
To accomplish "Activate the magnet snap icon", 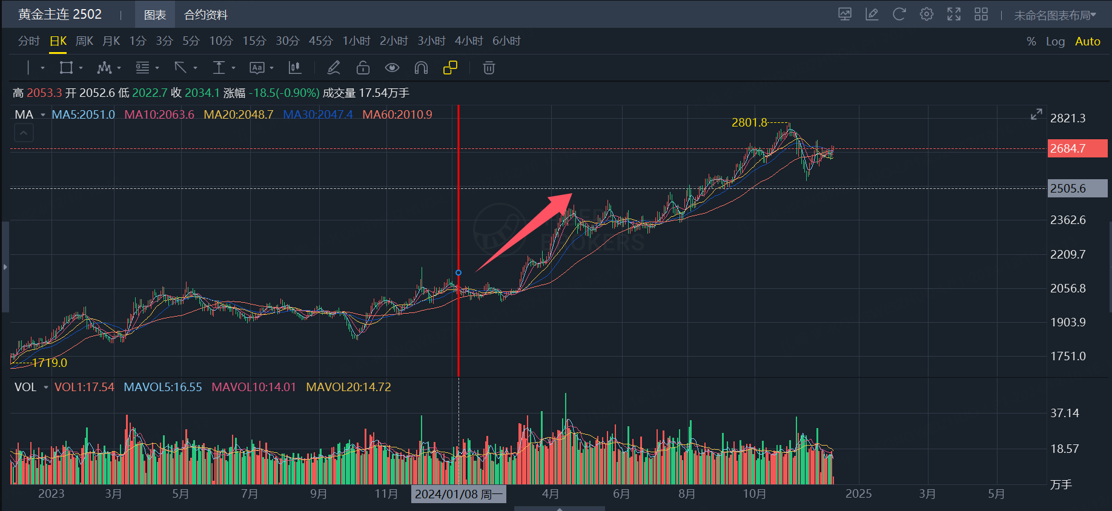I will click(421, 68).
